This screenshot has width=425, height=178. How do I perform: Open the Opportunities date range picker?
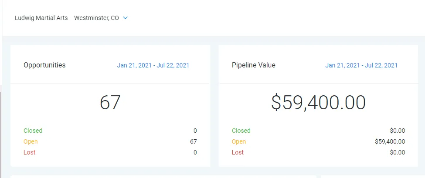click(x=153, y=65)
